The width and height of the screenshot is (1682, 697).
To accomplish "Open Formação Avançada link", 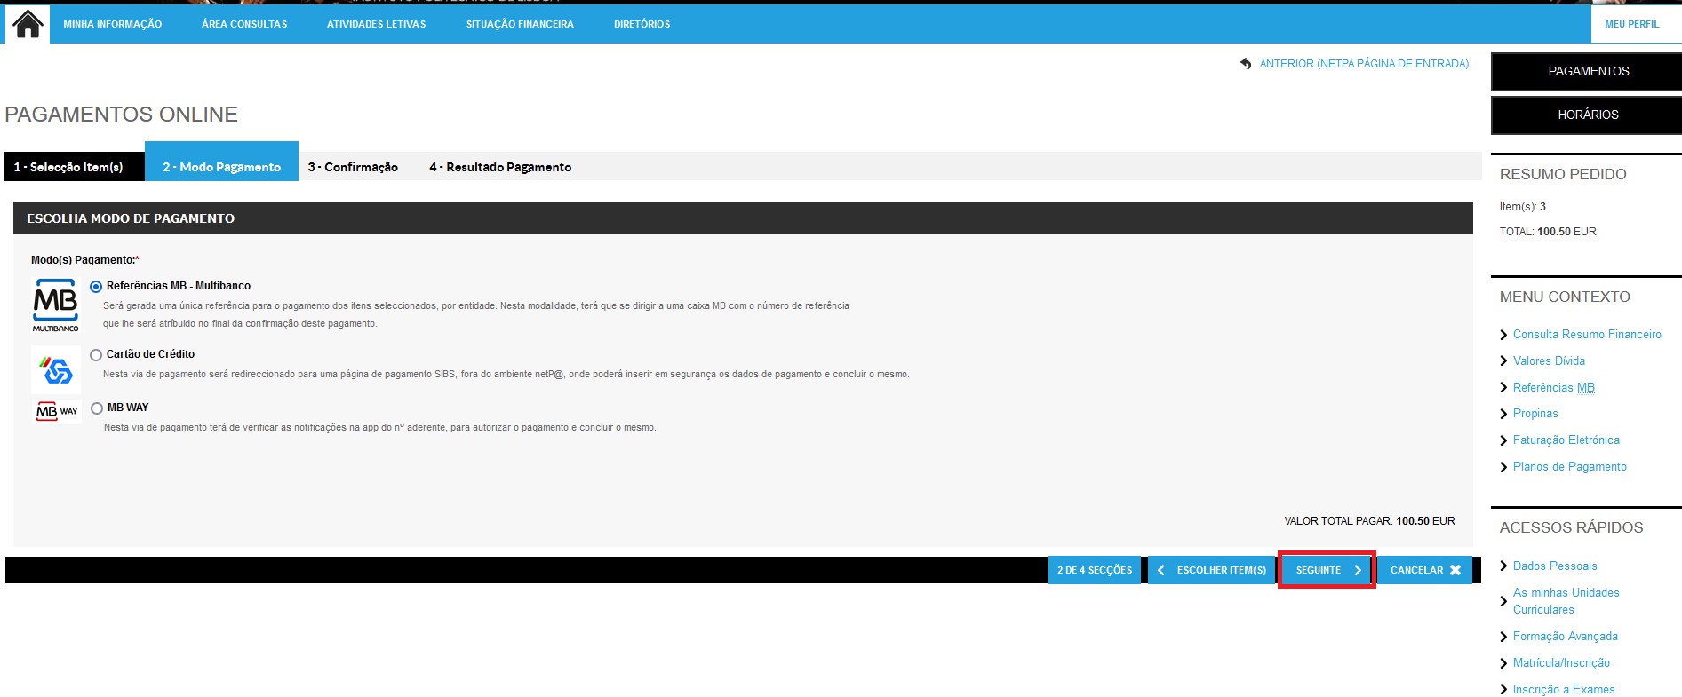I will tap(1565, 637).
